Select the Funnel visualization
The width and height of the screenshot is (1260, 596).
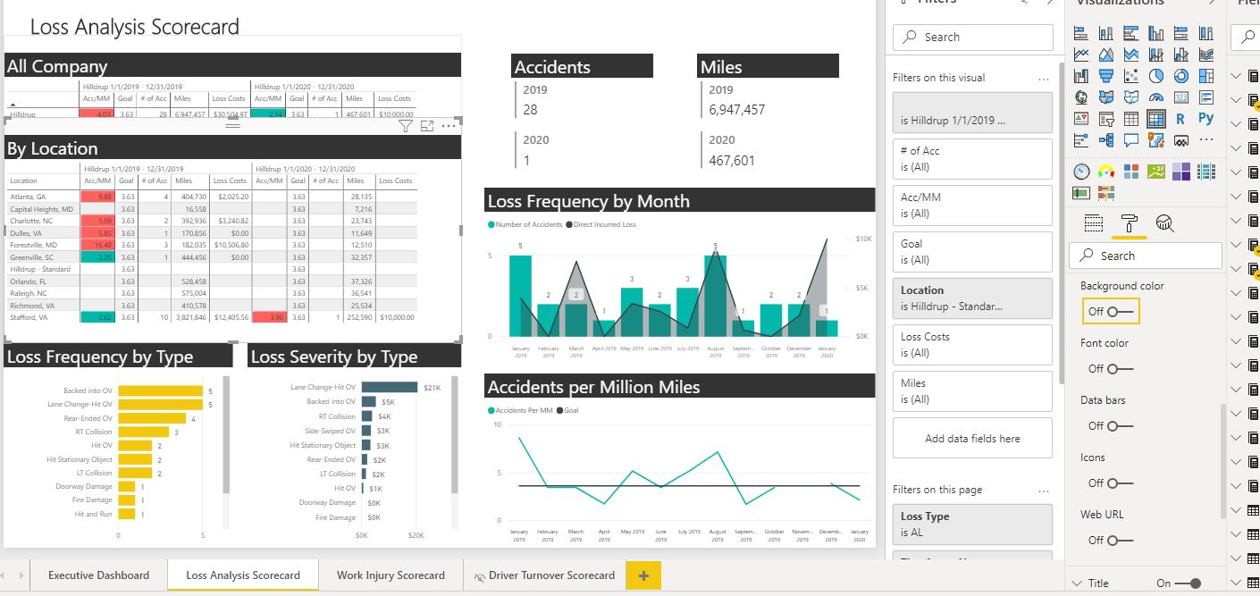[1105, 76]
